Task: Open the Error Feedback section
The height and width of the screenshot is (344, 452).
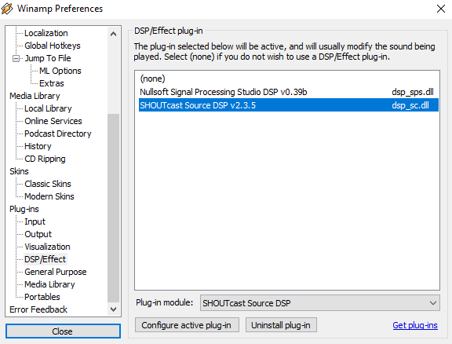Action: 38,309
